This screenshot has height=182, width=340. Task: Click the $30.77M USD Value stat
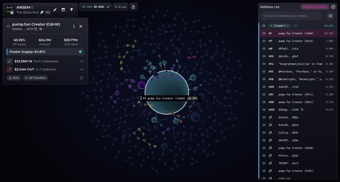tap(71, 42)
